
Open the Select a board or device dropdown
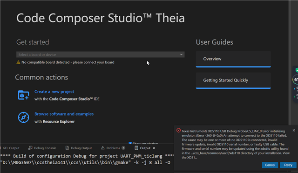click(x=101, y=54)
